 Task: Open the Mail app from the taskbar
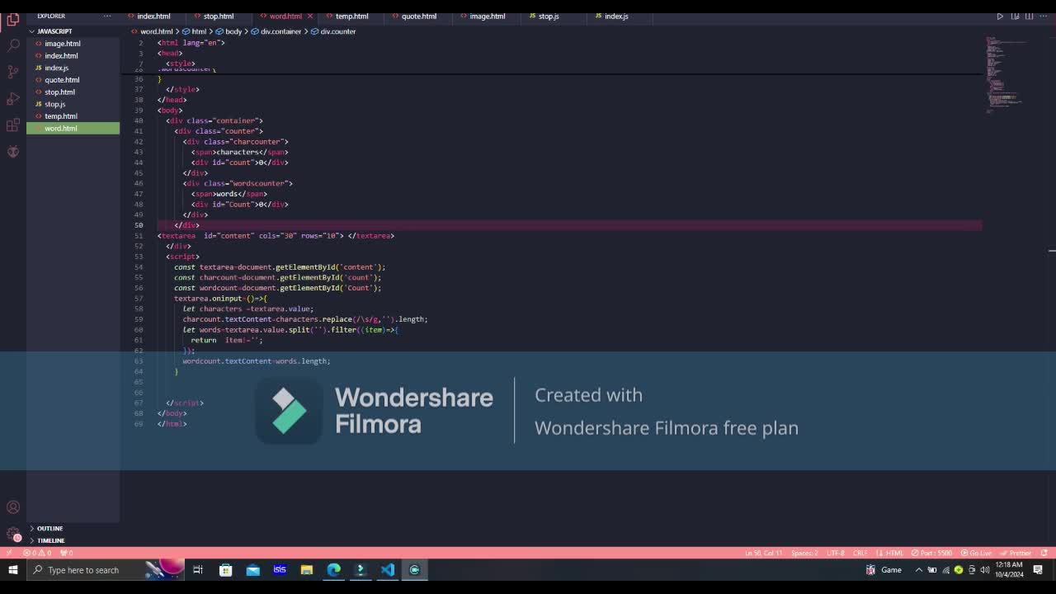point(252,570)
